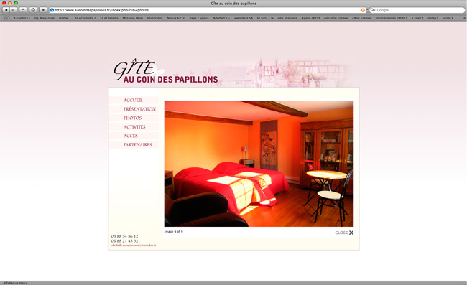Open the Apple (42) bookmarks dropdown
This screenshot has width=467, height=285.
tap(310, 18)
